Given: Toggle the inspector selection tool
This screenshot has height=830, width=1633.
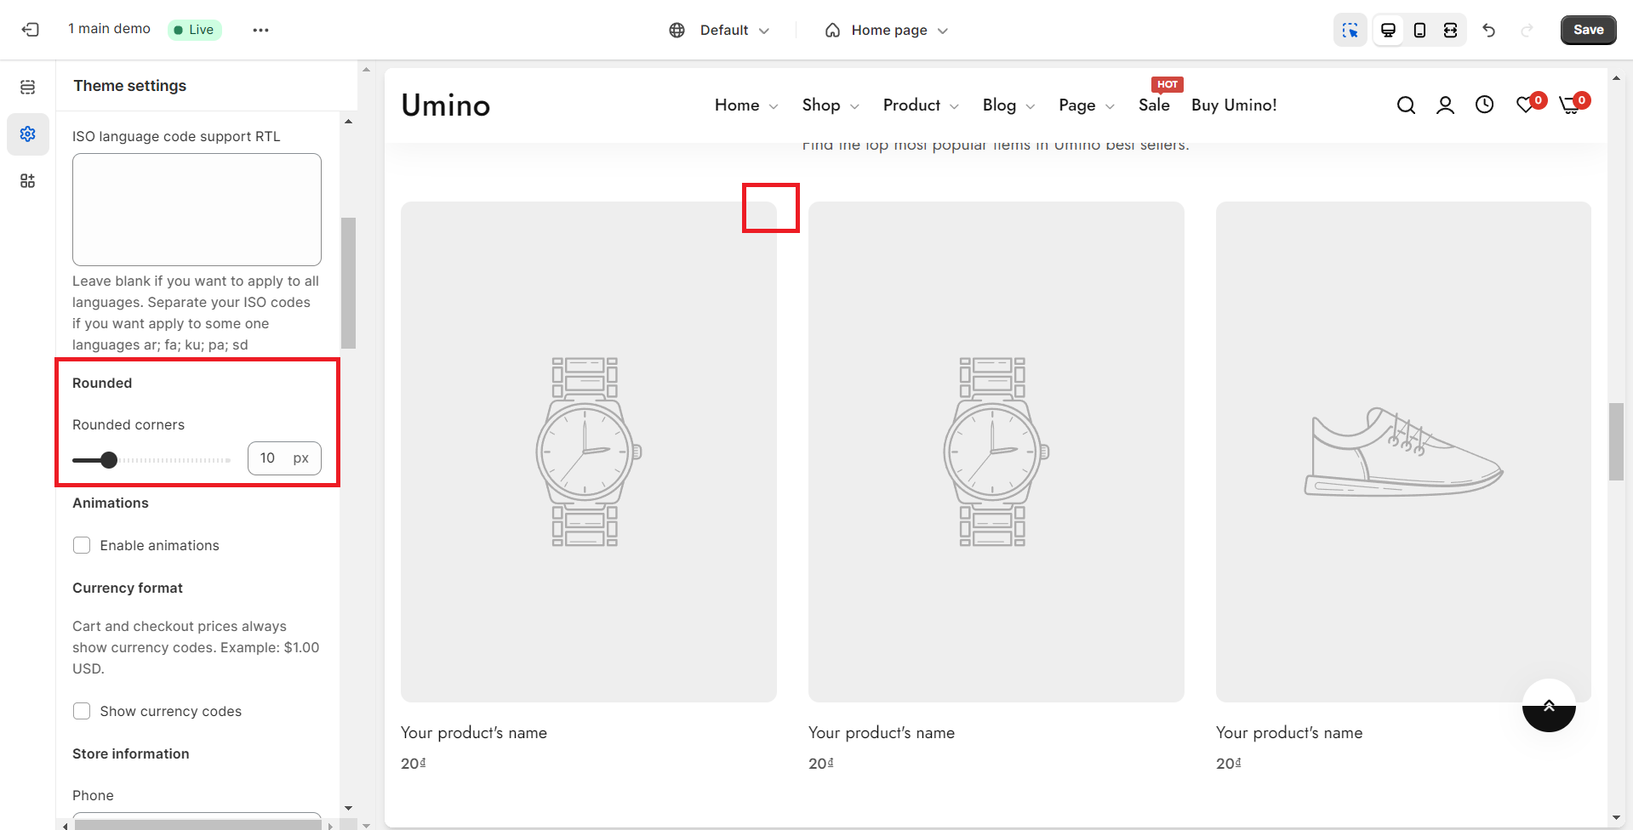Looking at the screenshot, I should (1350, 30).
